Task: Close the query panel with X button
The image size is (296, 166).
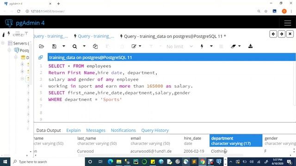Action: (290, 34)
